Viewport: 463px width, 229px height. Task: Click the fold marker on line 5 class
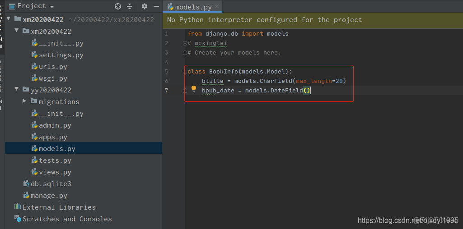tap(185, 71)
